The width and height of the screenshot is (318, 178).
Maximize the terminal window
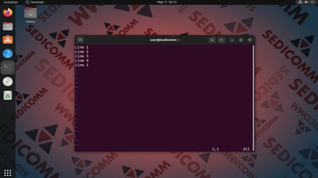(x=241, y=40)
